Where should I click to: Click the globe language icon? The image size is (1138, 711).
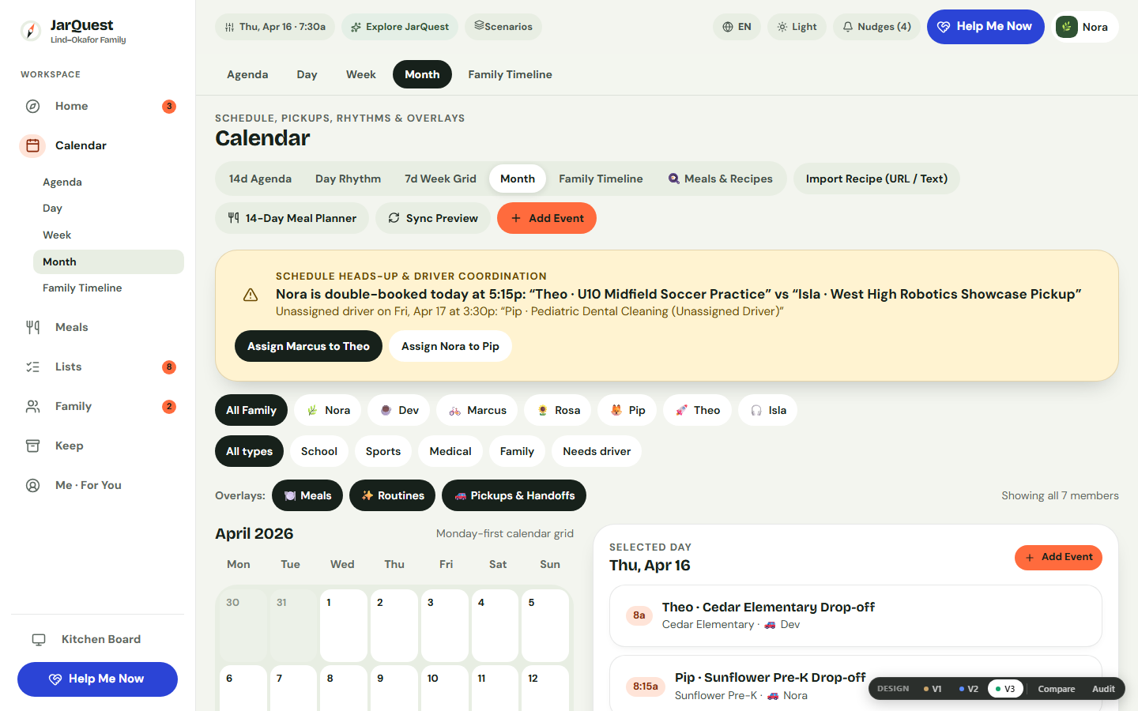pyautogui.click(x=728, y=27)
